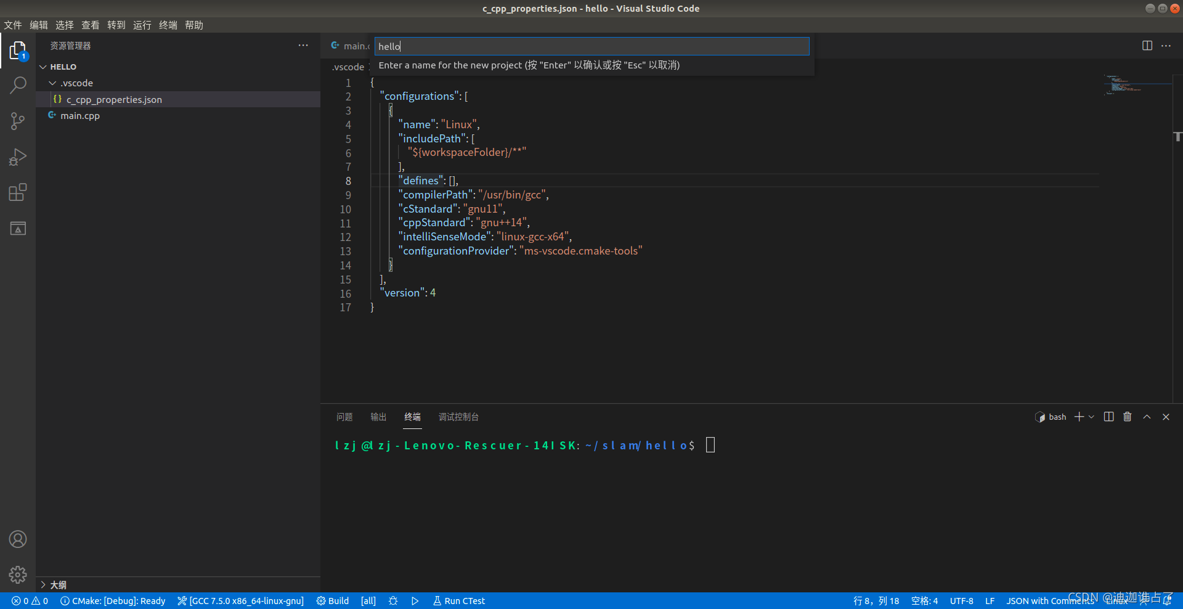Select the GCC 7.5.0 kit in status bar
This screenshot has width=1183, height=609.
[241, 601]
